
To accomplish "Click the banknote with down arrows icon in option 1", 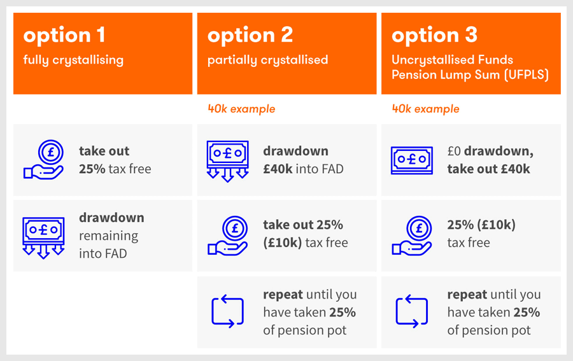I will 43,238.
